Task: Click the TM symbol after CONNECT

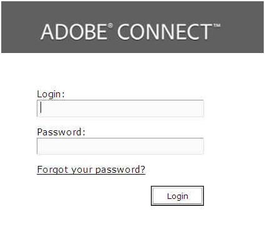Action: [x=216, y=26]
